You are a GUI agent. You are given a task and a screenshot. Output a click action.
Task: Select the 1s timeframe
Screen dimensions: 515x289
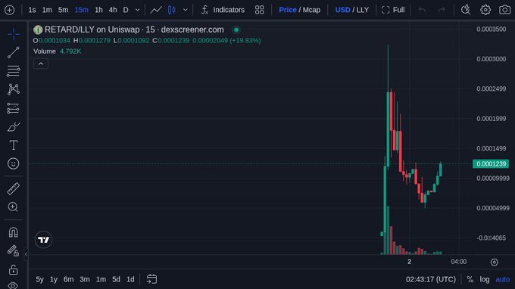(32, 10)
